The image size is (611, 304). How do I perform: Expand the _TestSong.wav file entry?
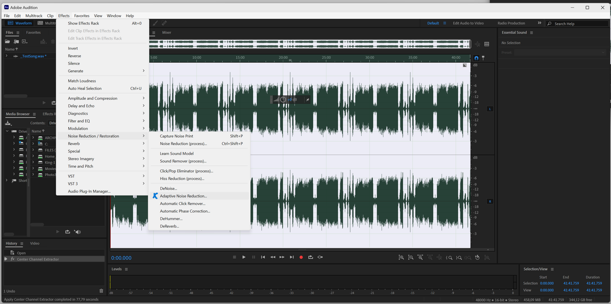click(x=7, y=56)
